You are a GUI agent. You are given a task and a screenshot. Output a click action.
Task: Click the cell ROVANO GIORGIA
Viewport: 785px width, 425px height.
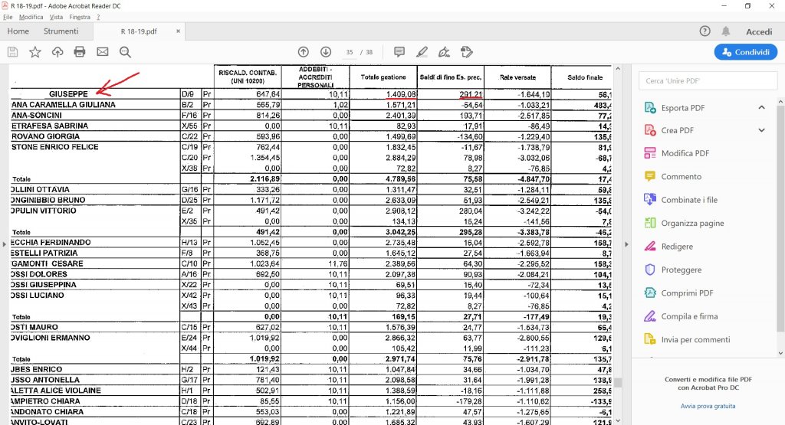pyautogui.click(x=45, y=136)
